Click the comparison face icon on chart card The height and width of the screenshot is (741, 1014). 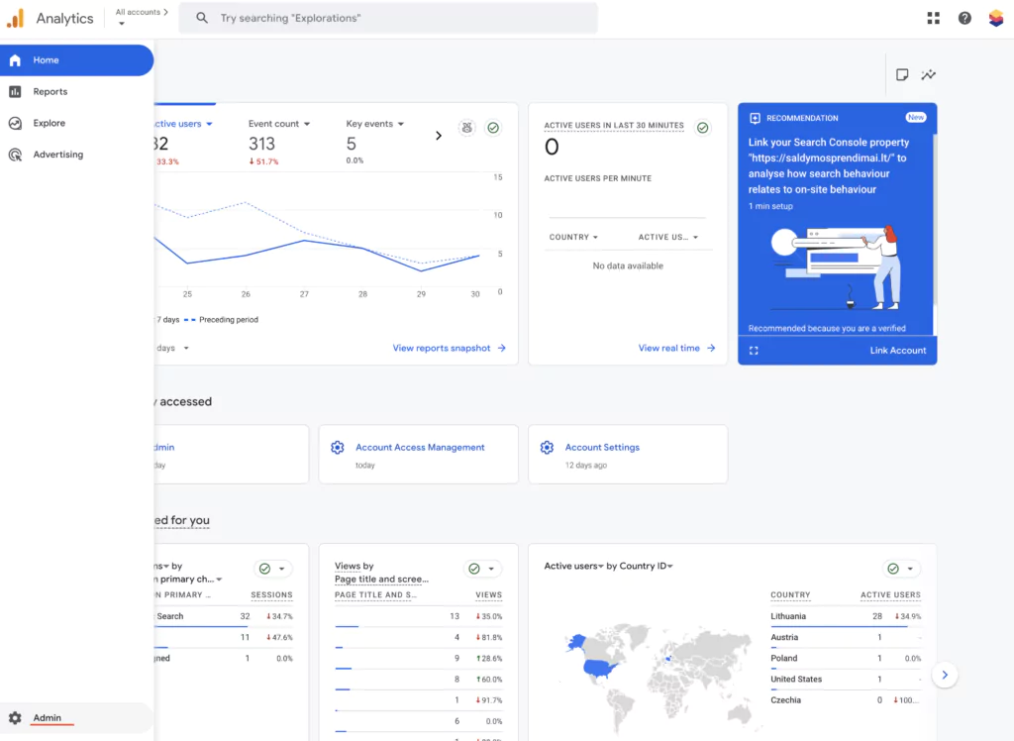tap(466, 128)
